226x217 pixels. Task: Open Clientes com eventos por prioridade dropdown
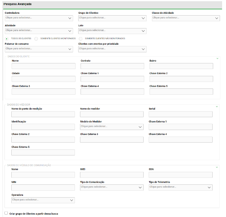pyautogui.click(x=112, y=49)
